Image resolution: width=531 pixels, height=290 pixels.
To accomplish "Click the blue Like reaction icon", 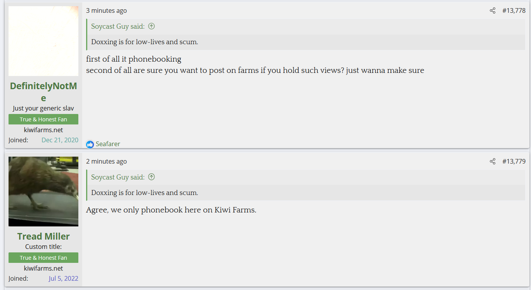I will pos(90,144).
